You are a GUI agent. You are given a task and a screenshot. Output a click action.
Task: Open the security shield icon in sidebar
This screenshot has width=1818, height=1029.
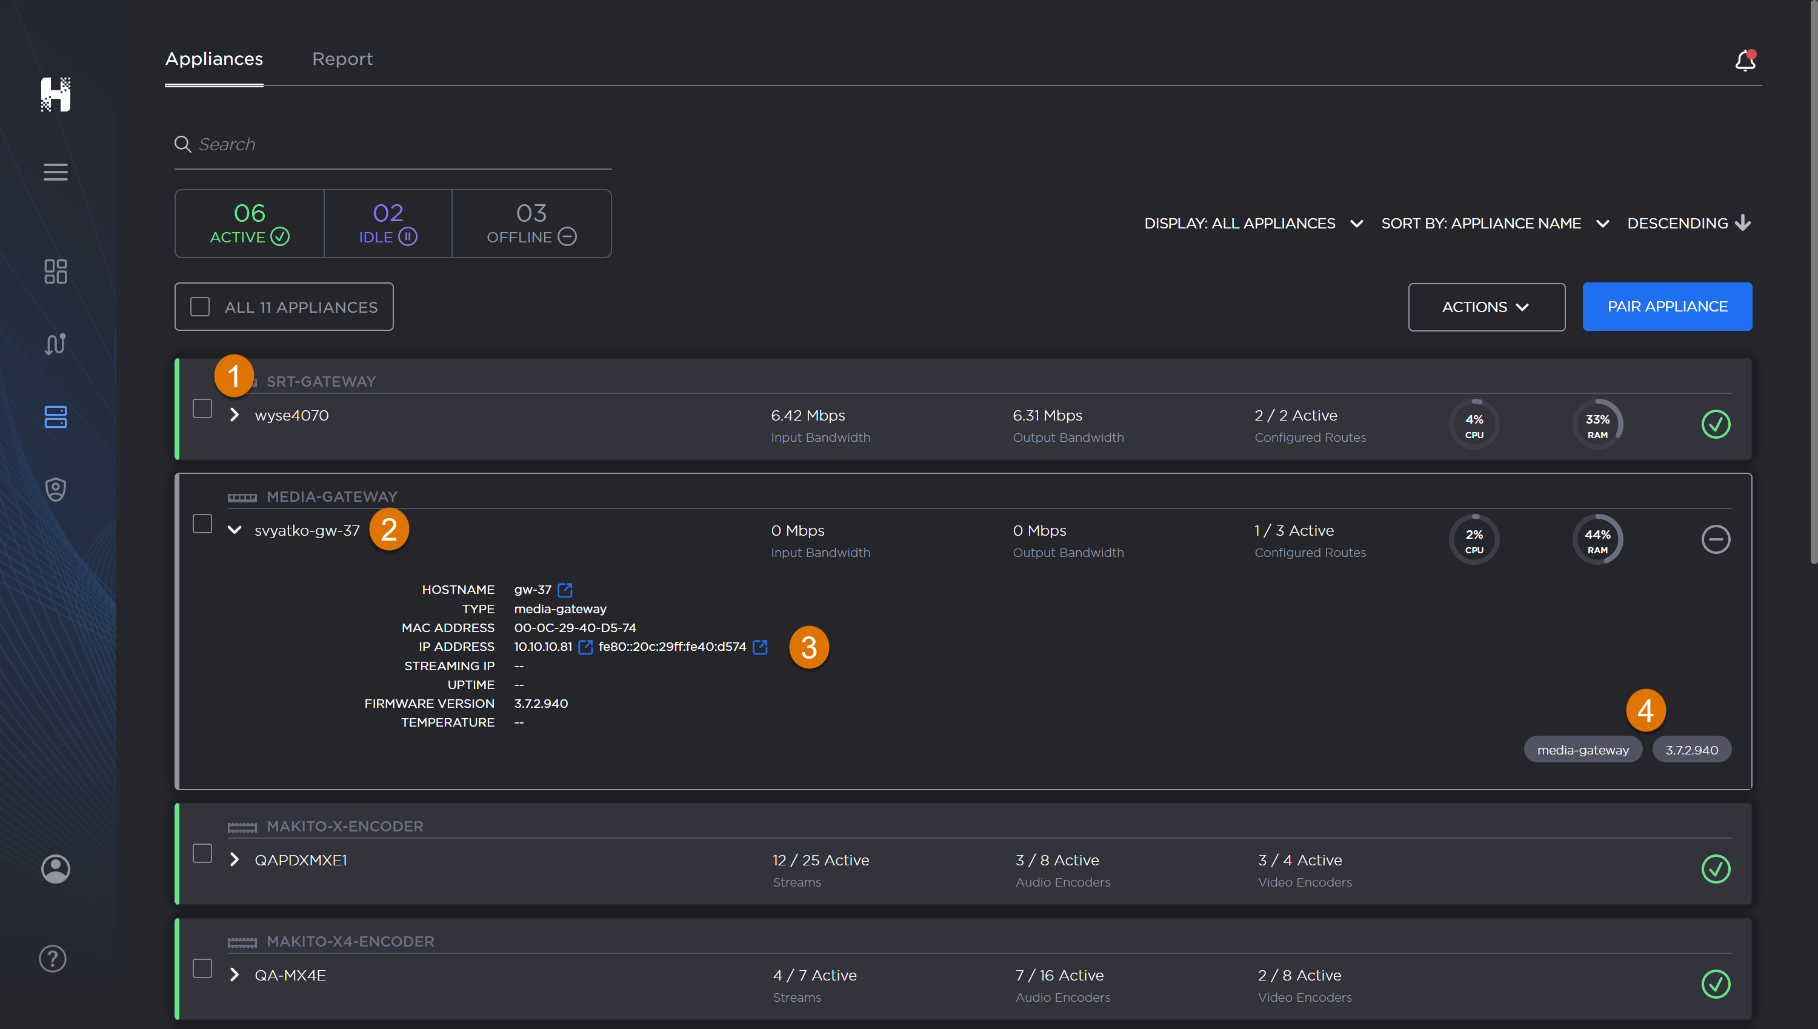(x=55, y=489)
